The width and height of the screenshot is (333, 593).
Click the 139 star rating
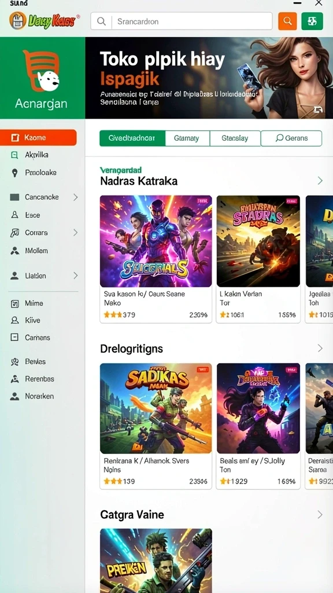click(119, 481)
